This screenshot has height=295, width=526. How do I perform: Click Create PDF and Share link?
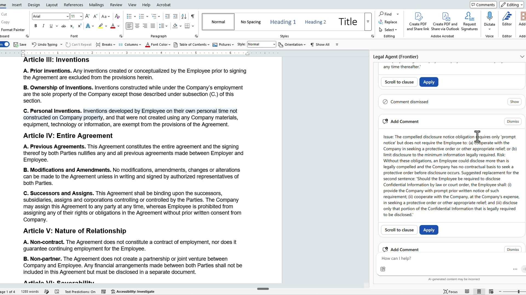418,21
